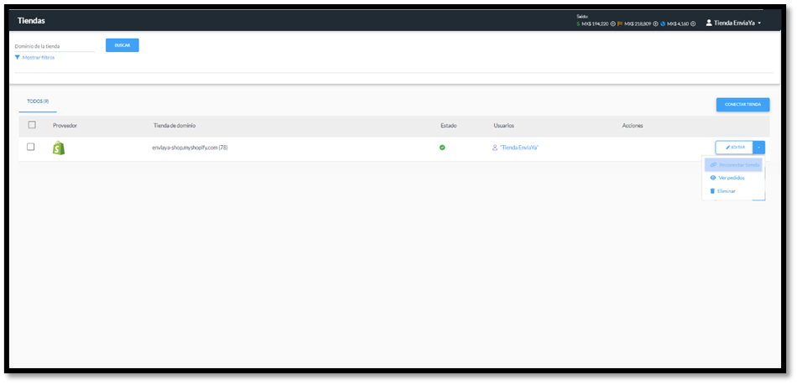This screenshot has height=384, width=797.
Task: Toggle the caret beside the Editar button
Action: coord(758,148)
